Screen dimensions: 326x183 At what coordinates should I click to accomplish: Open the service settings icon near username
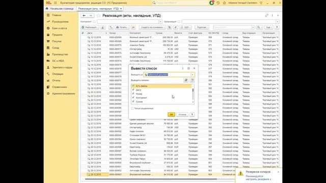261,3
